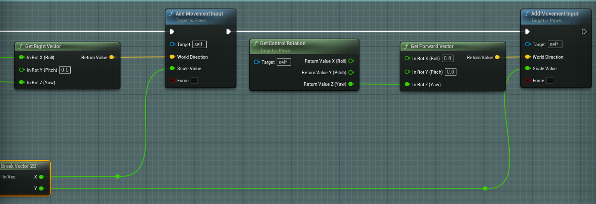Toggle Force checkbox on Add Movement Input fed by Get Right Vector
596x204 pixels.
pyautogui.click(x=194, y=80)
